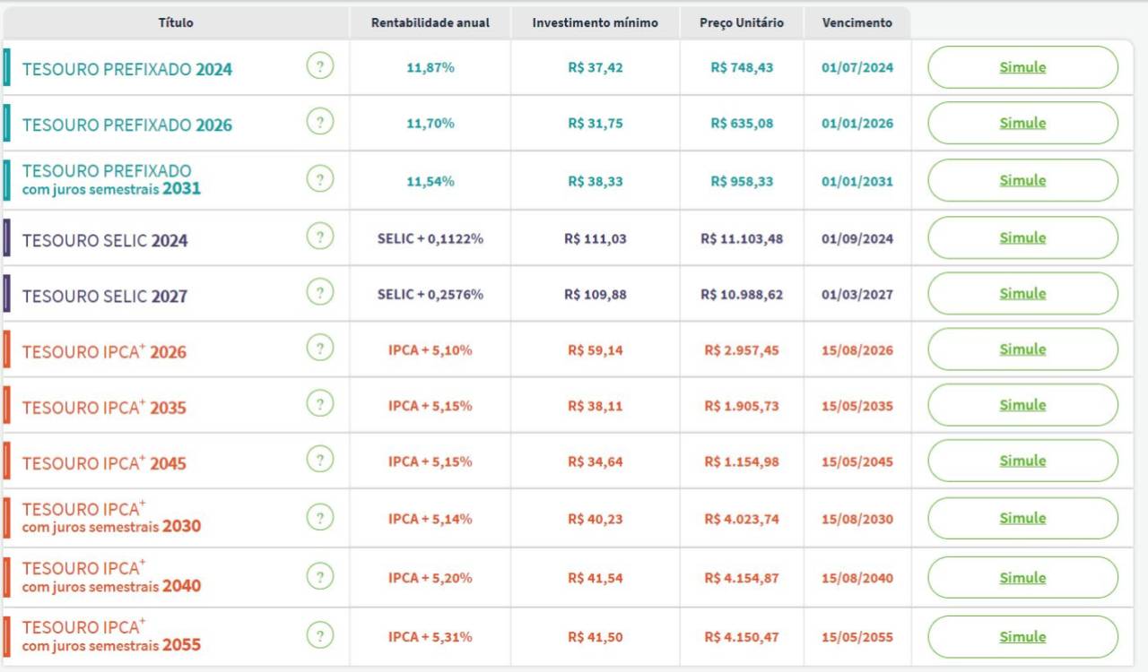The height and width of the screenshot is (672, 1148).
Task: Sort by the Rentabilidade anual header
Action: pyautogui.click(x=430, y=22)
